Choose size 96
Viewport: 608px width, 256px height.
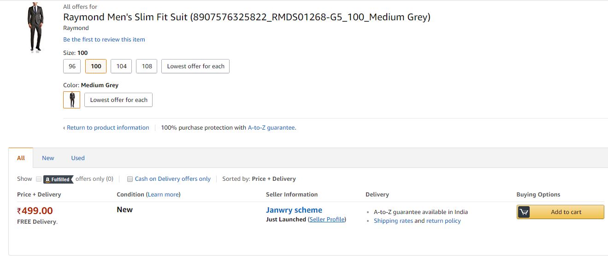pos(72,66)
